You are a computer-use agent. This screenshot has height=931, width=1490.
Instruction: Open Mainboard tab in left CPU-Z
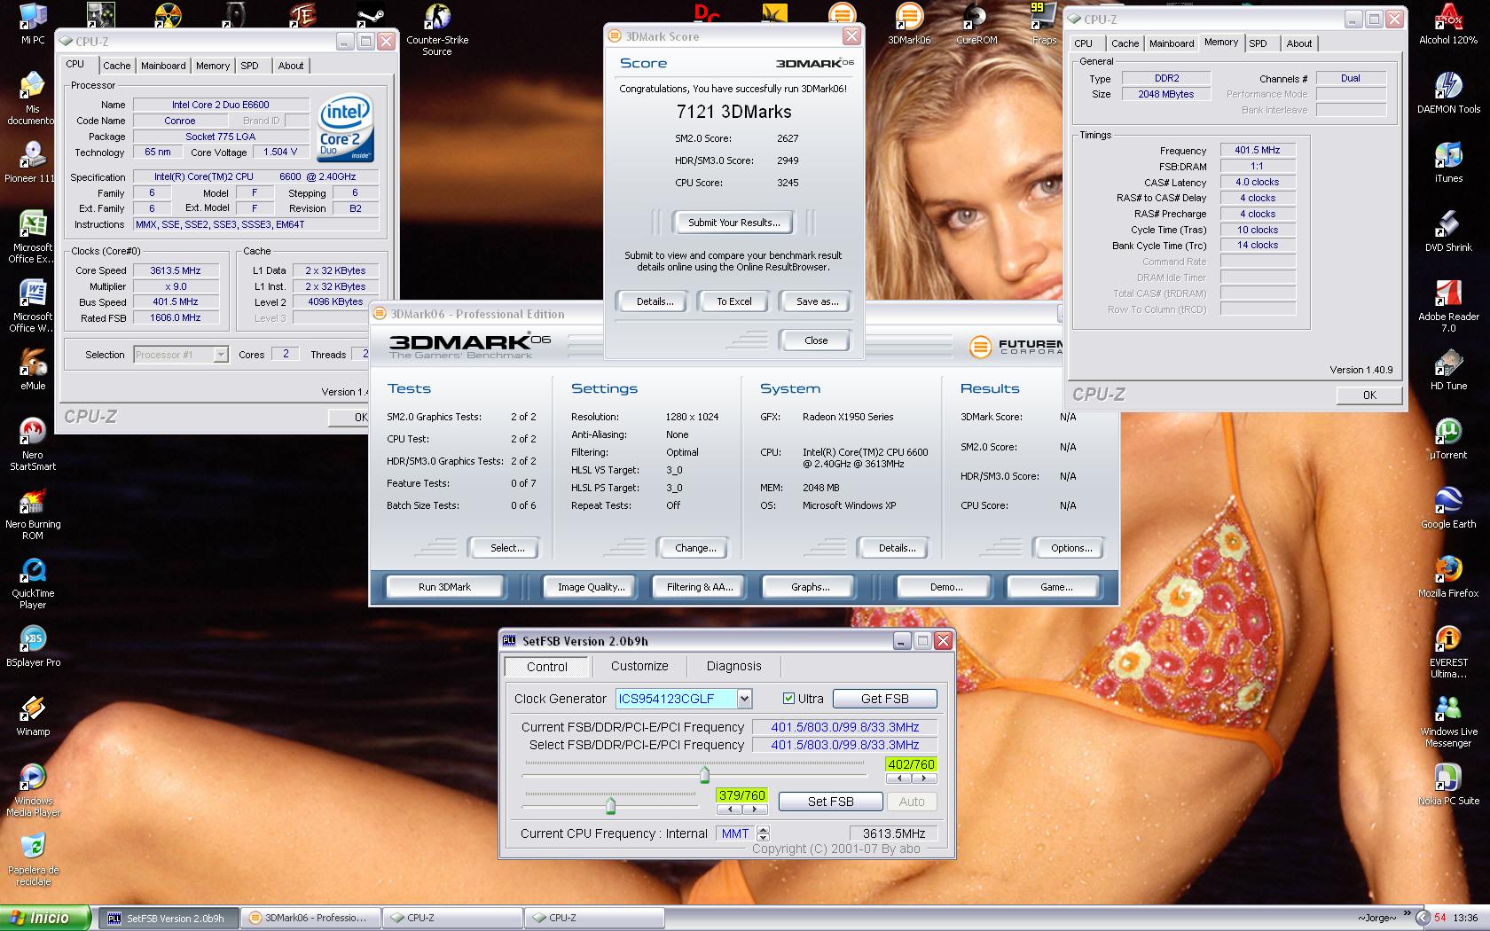163,66
